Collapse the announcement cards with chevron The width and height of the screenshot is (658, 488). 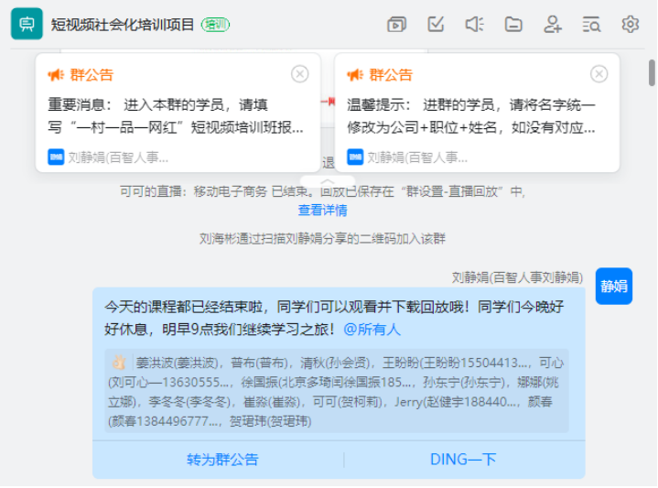tap(328, 181)
